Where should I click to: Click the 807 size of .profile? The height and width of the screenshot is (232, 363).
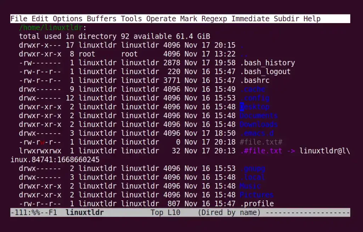(174, 204)
